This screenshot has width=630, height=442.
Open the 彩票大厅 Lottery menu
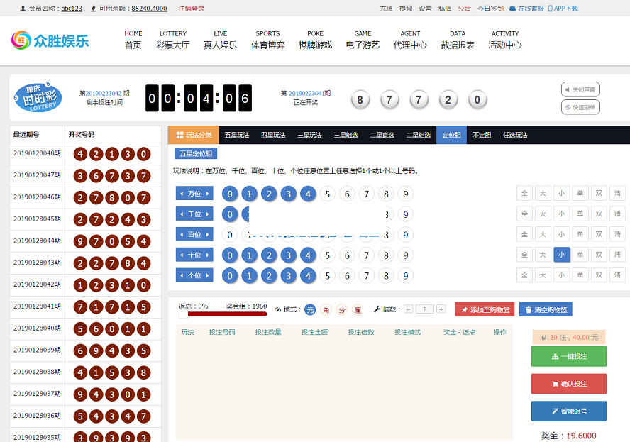pos(173,40)
